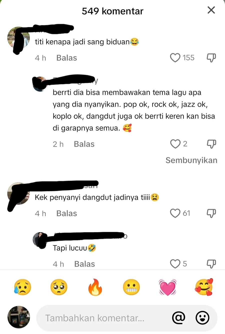
Task: Insert the pleading face emoji
Action: 59,287
